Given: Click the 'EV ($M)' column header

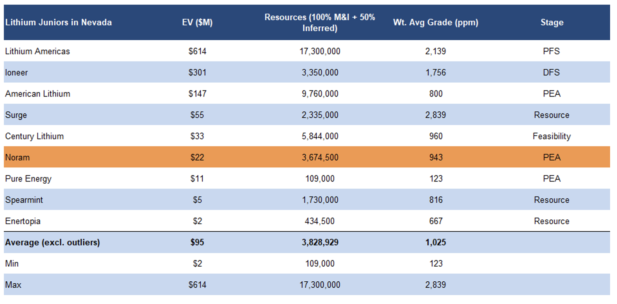Looking at the screenshot, I should [197, 22].
